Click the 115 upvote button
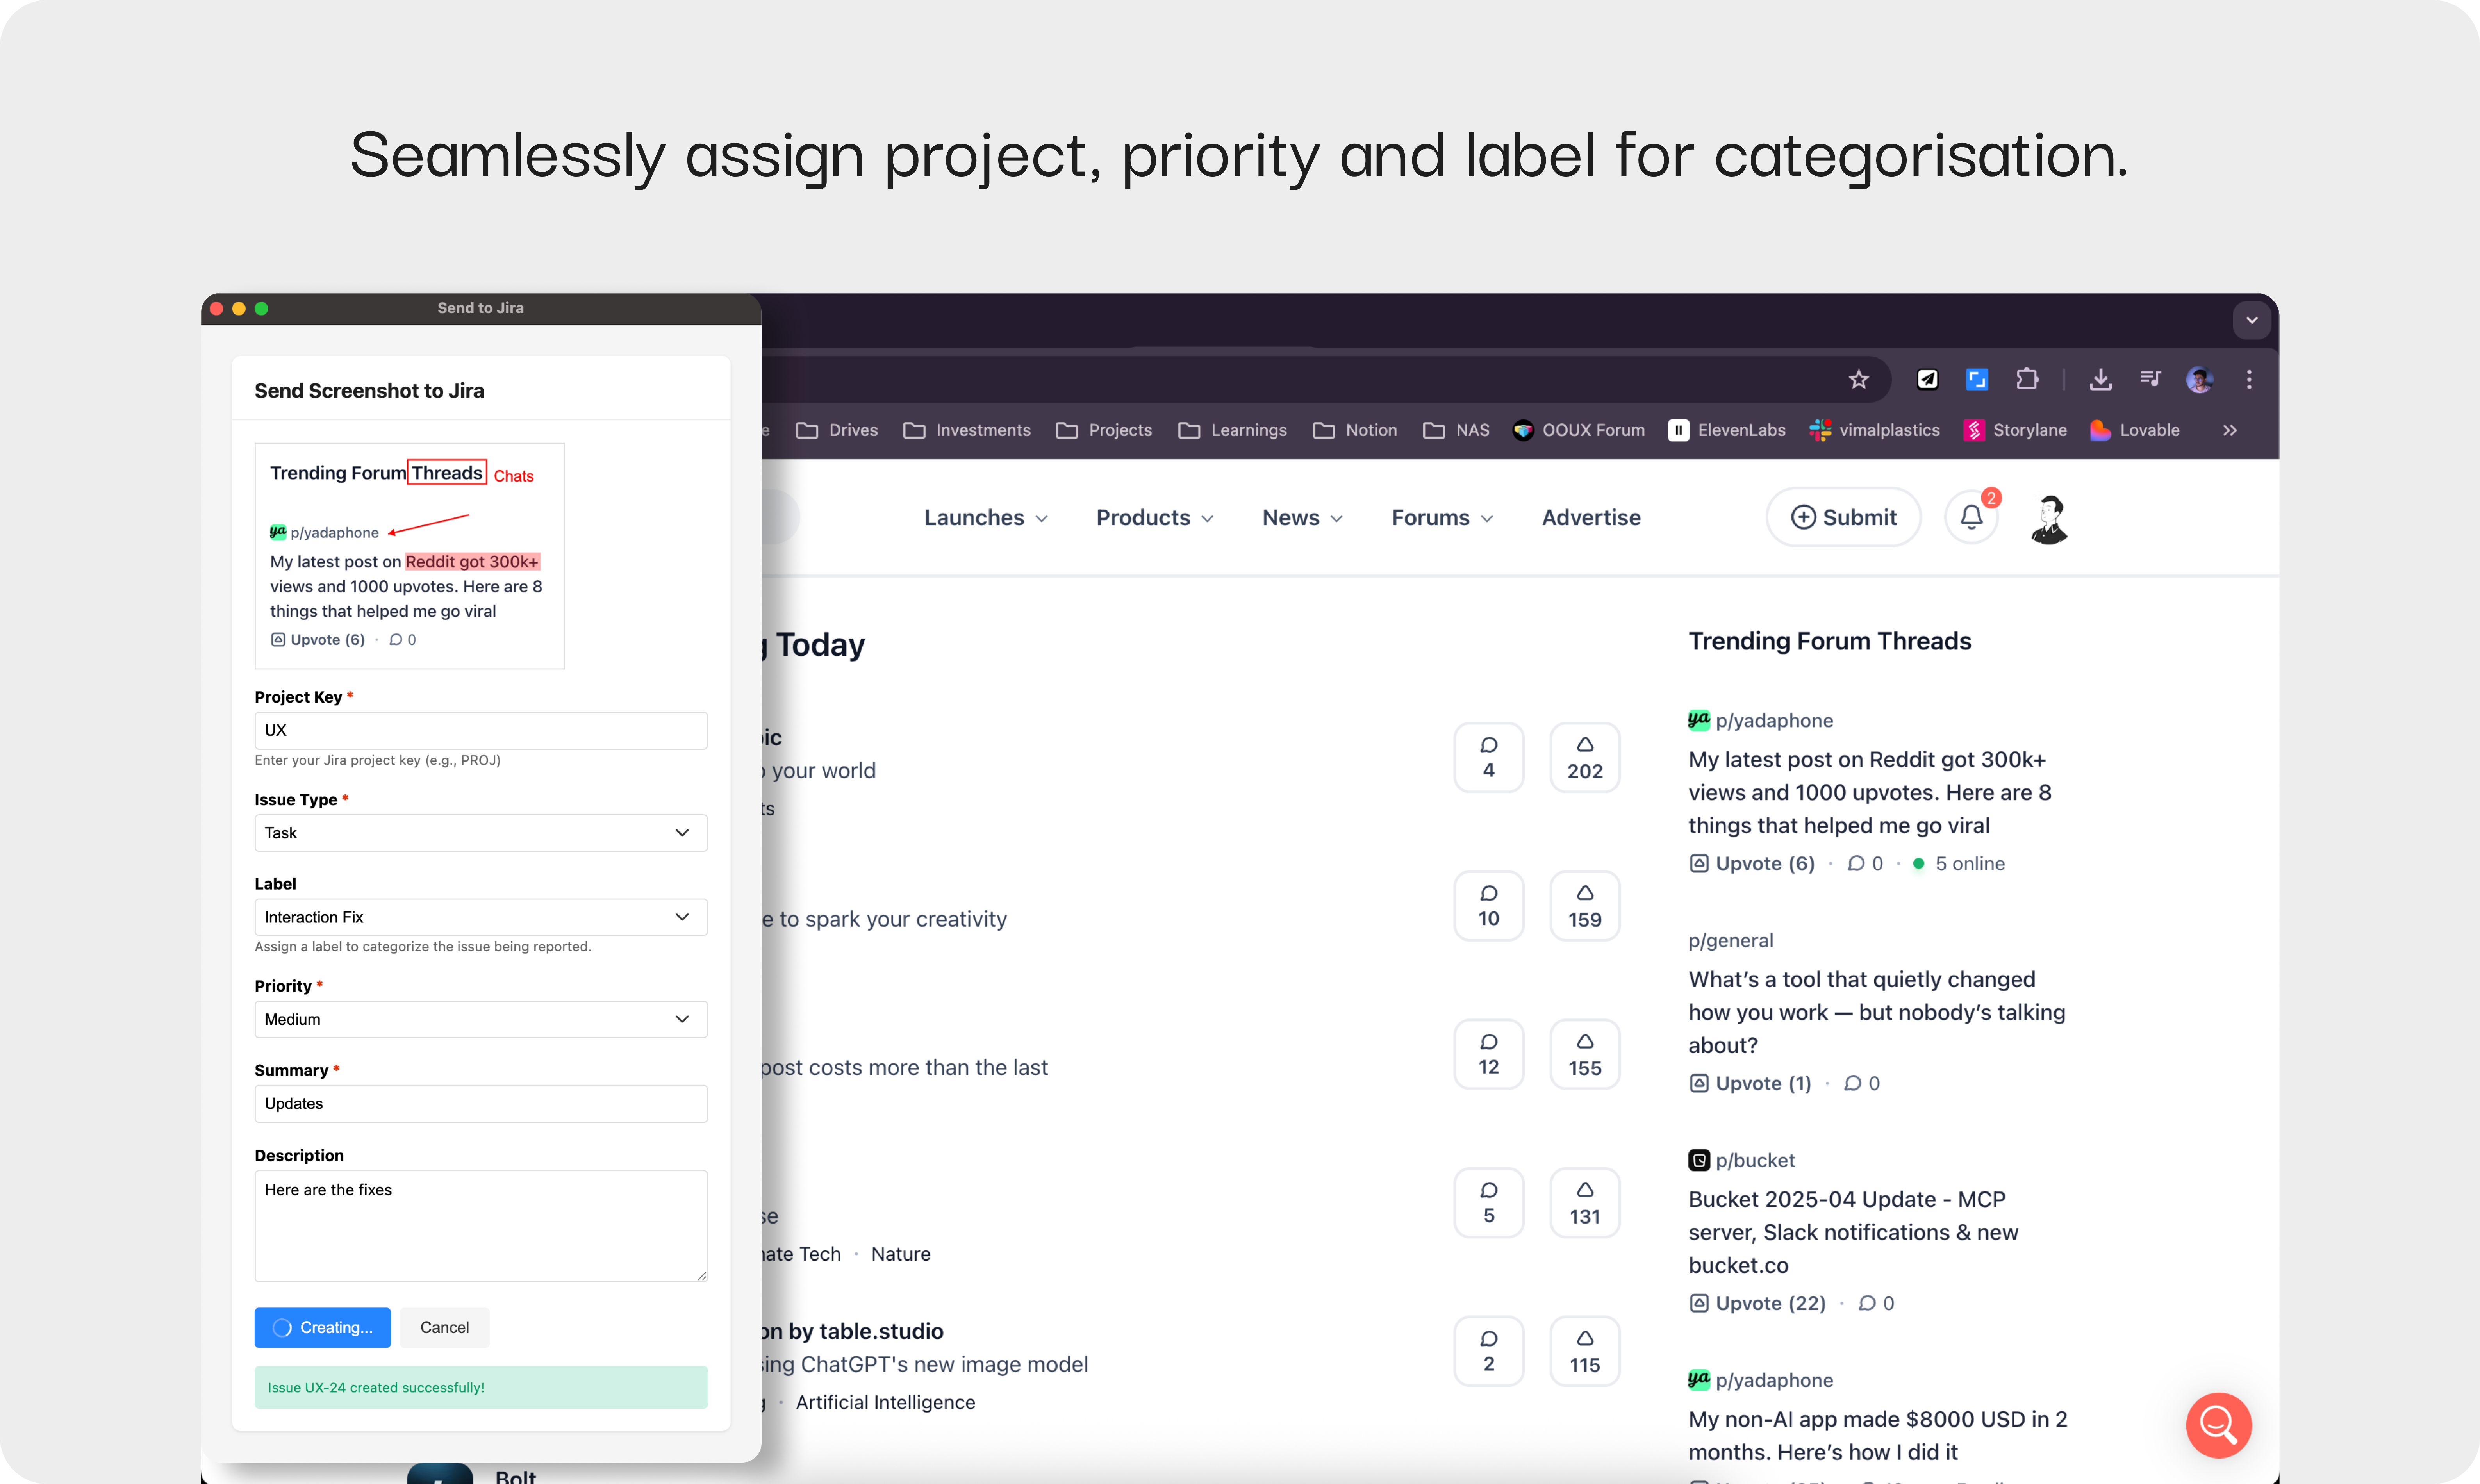 pyautogui.click(x=1584, y=1351)
